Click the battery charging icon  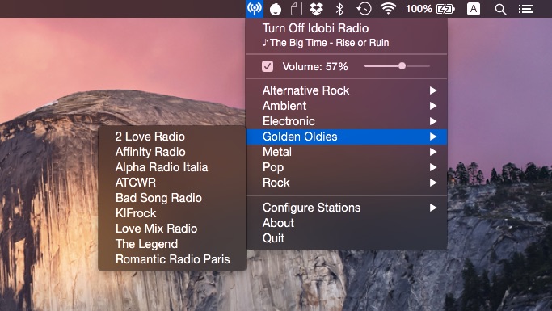[x=445, y=9]
